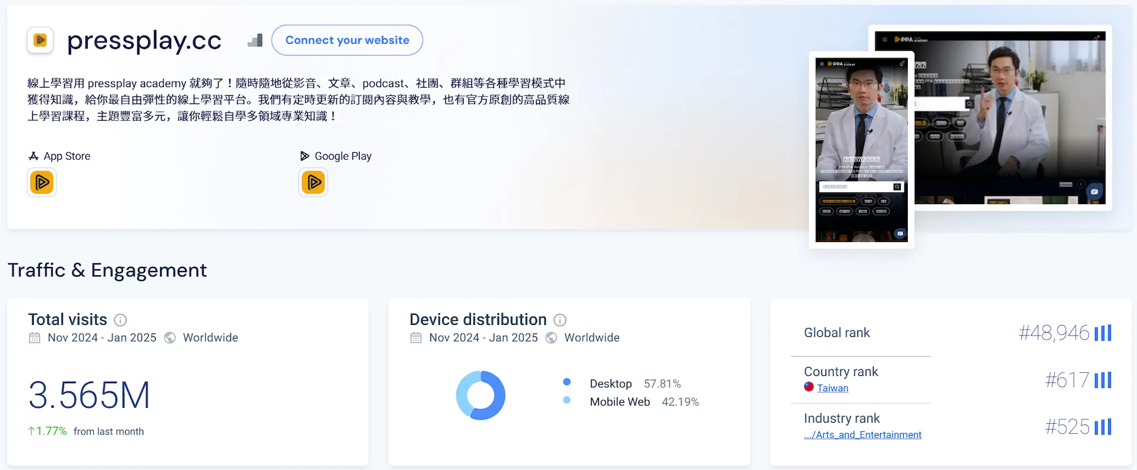This screenshot has width=1137, height=470.
Task: Click the #617 country rank number
Action: (x=1067, y=380)
